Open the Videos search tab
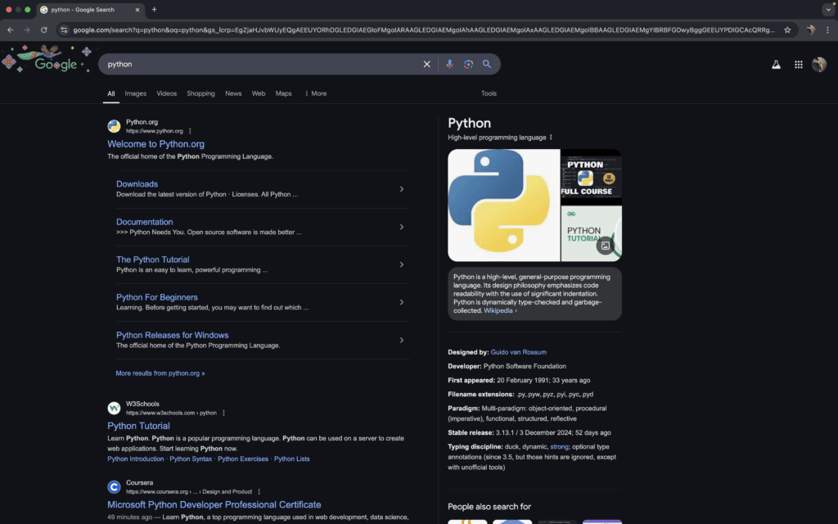Viewport: 838px width, 524px height. 166,93
